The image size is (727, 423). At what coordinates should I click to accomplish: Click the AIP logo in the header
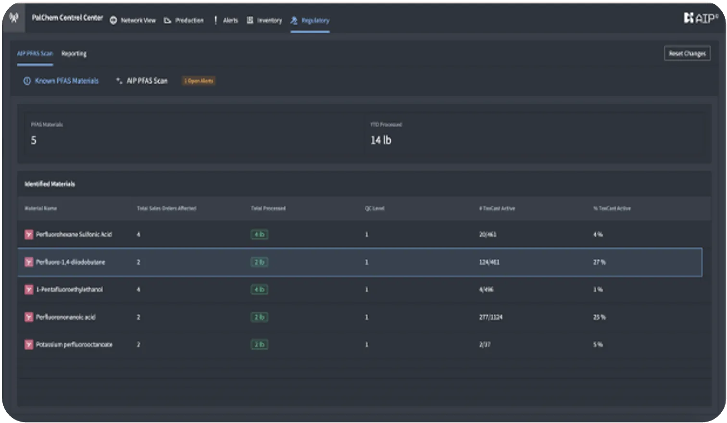[x=701, y=18]
